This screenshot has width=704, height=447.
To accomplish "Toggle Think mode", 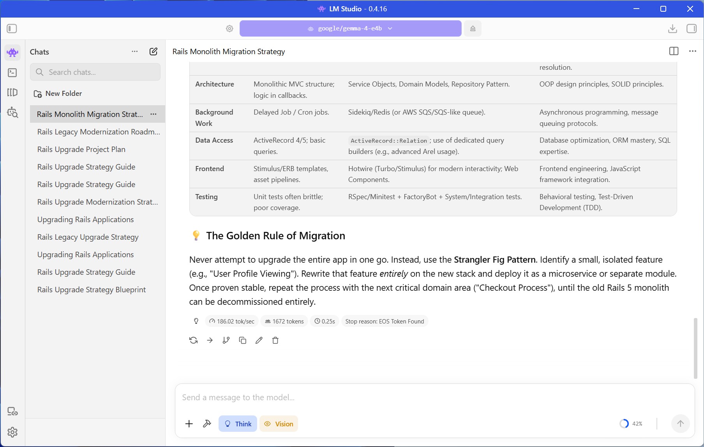I will [238, 424].
